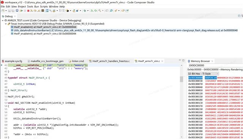Click the red Terminate debug icon
243x139 pixels.
[x=28, y=11]
